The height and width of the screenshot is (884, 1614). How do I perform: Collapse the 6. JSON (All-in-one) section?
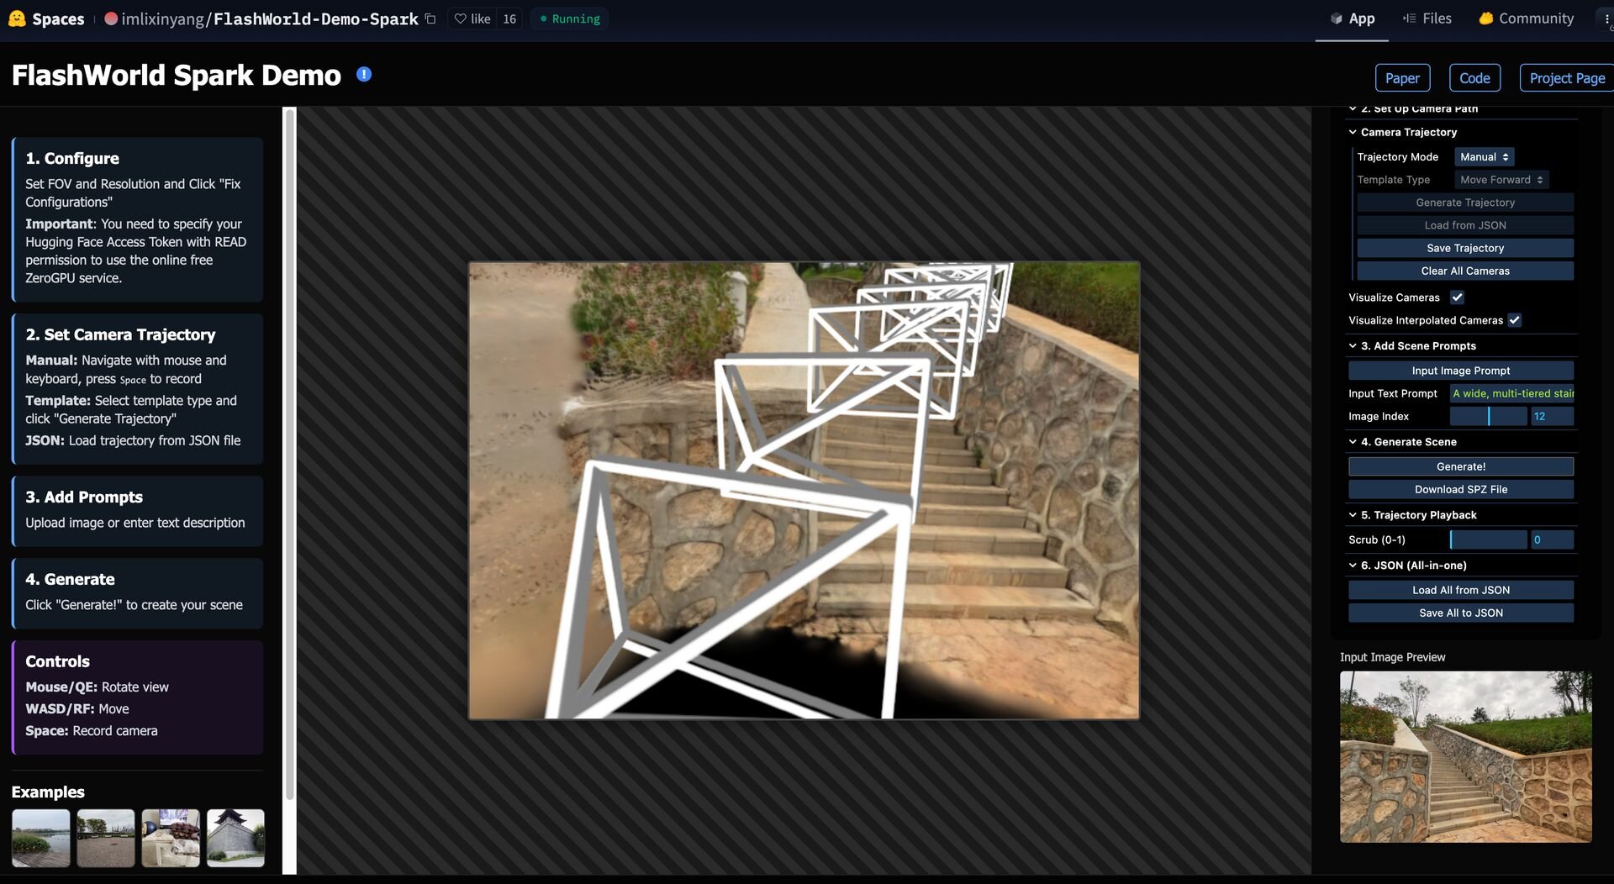1353,566
